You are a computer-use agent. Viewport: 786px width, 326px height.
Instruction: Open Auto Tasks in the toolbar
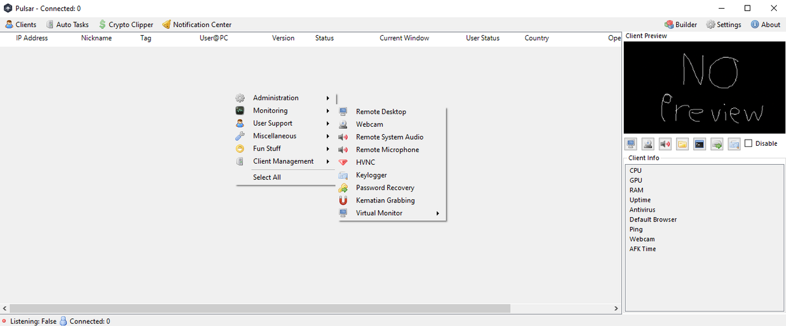pyautogui.click(x=68, y=25)
